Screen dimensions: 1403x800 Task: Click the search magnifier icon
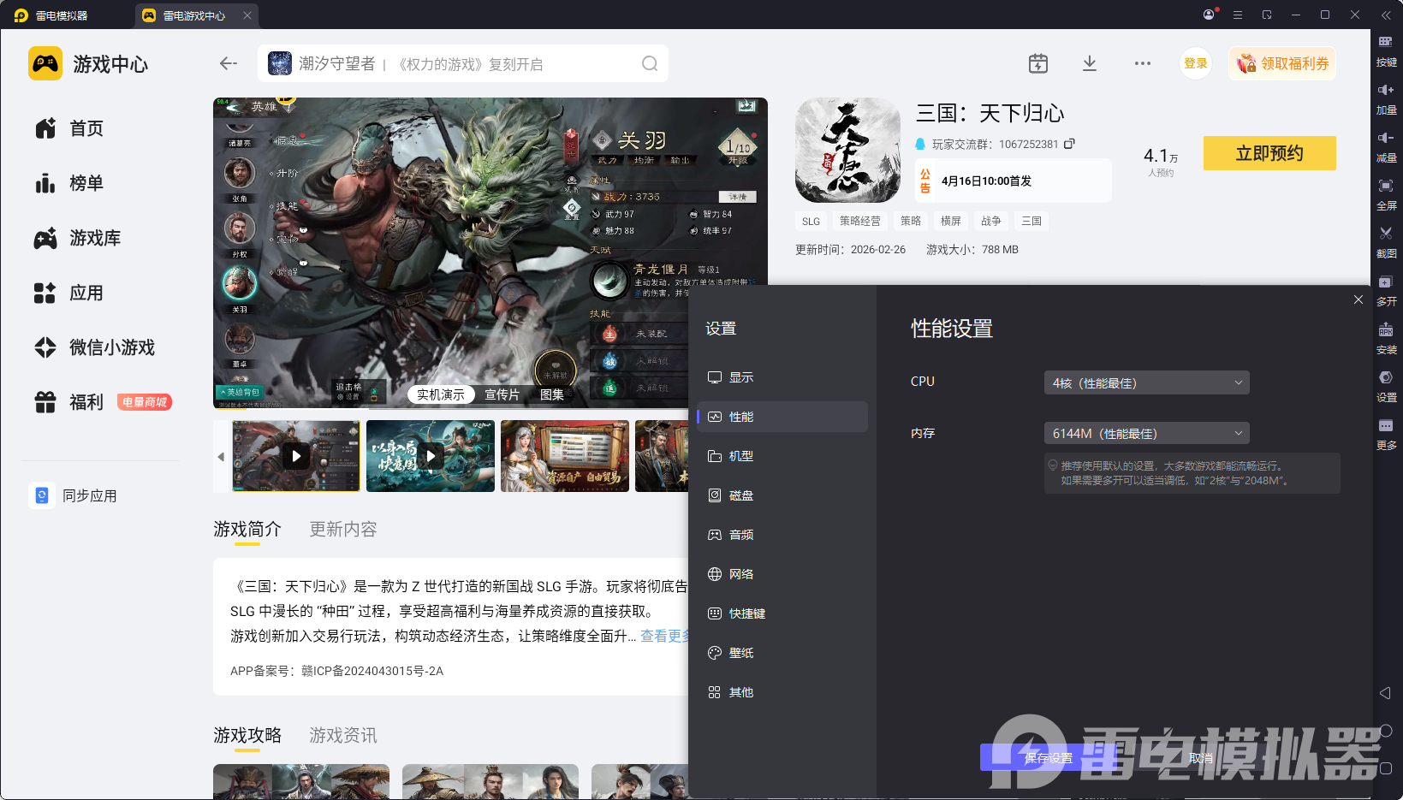[x=650, y=63]
